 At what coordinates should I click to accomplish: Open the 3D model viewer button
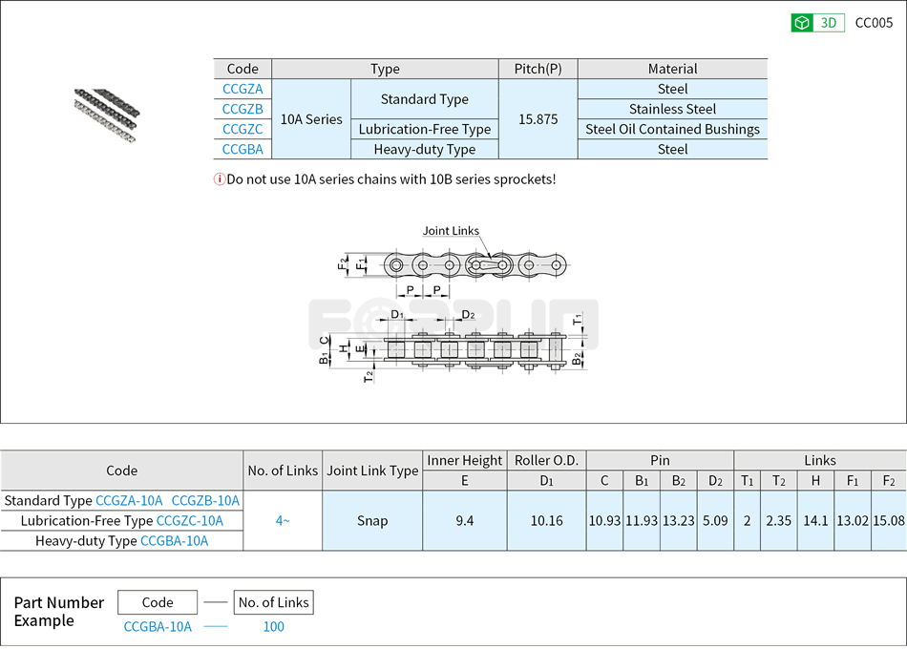[817, 23]
